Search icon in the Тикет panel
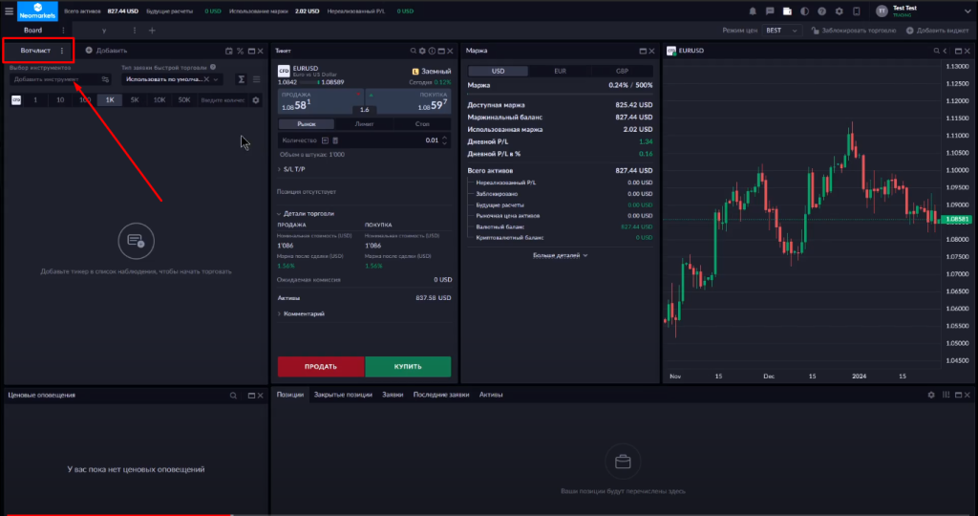The height and width of the screenshot is (516, 978). click(413, 52)
